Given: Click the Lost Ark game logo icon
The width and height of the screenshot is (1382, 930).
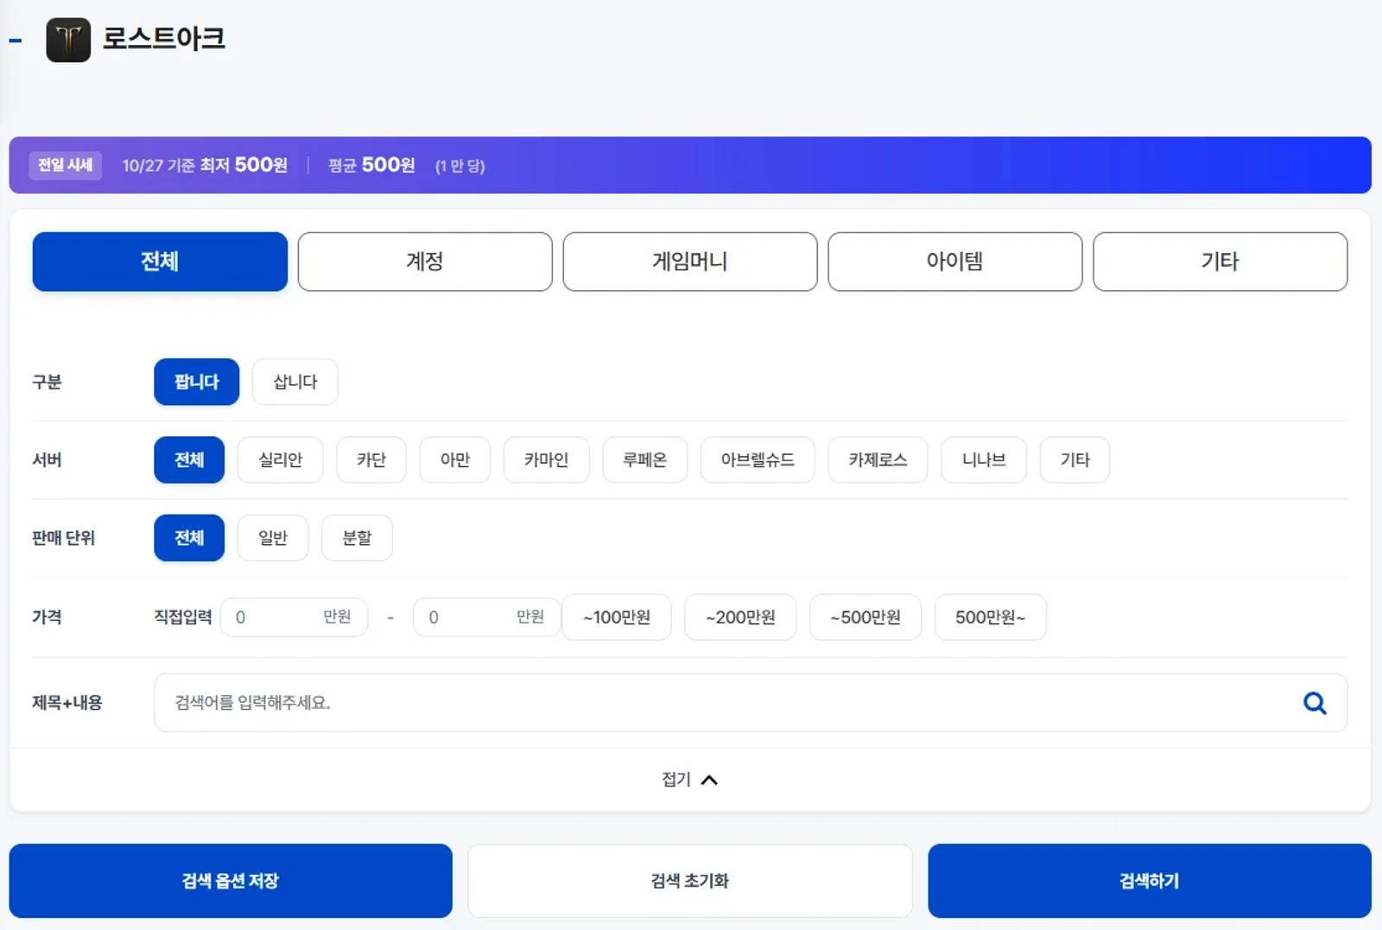Looking at the screenshot, I should click(68, 40).
